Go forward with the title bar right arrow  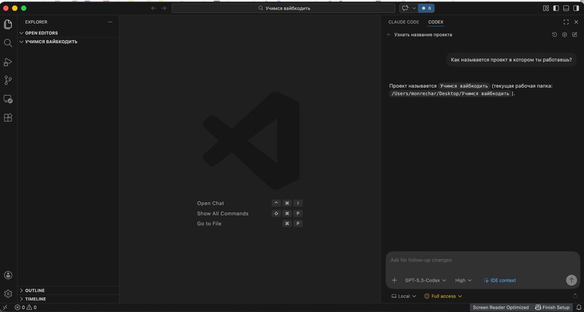(x=164, y=8)
